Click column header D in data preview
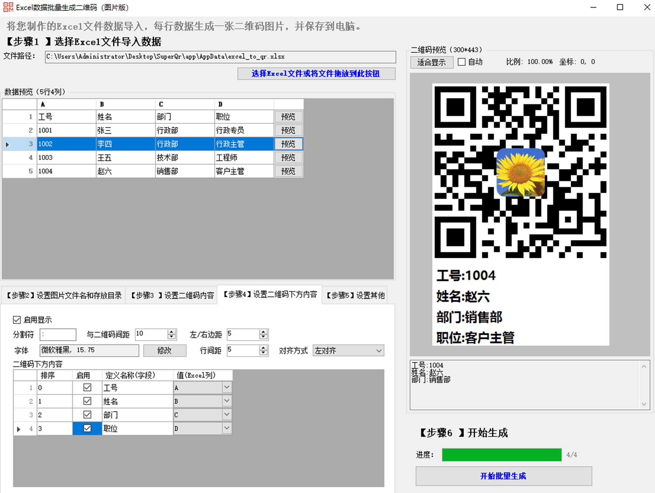Image resolution: width=655 pixels, height=493 pixels. click(x=244, y=104)
